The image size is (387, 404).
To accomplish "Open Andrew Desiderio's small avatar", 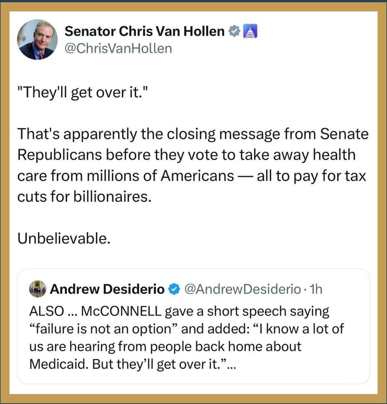I will (x=38, y=289).
